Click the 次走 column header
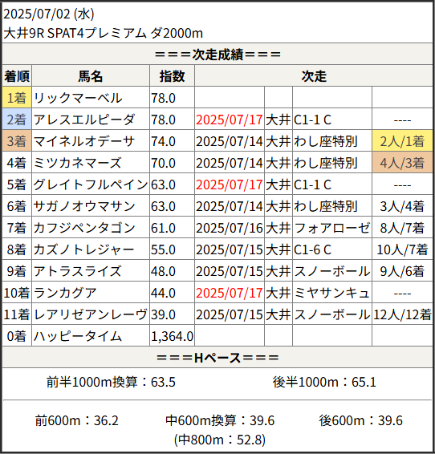 pos(314,76)
